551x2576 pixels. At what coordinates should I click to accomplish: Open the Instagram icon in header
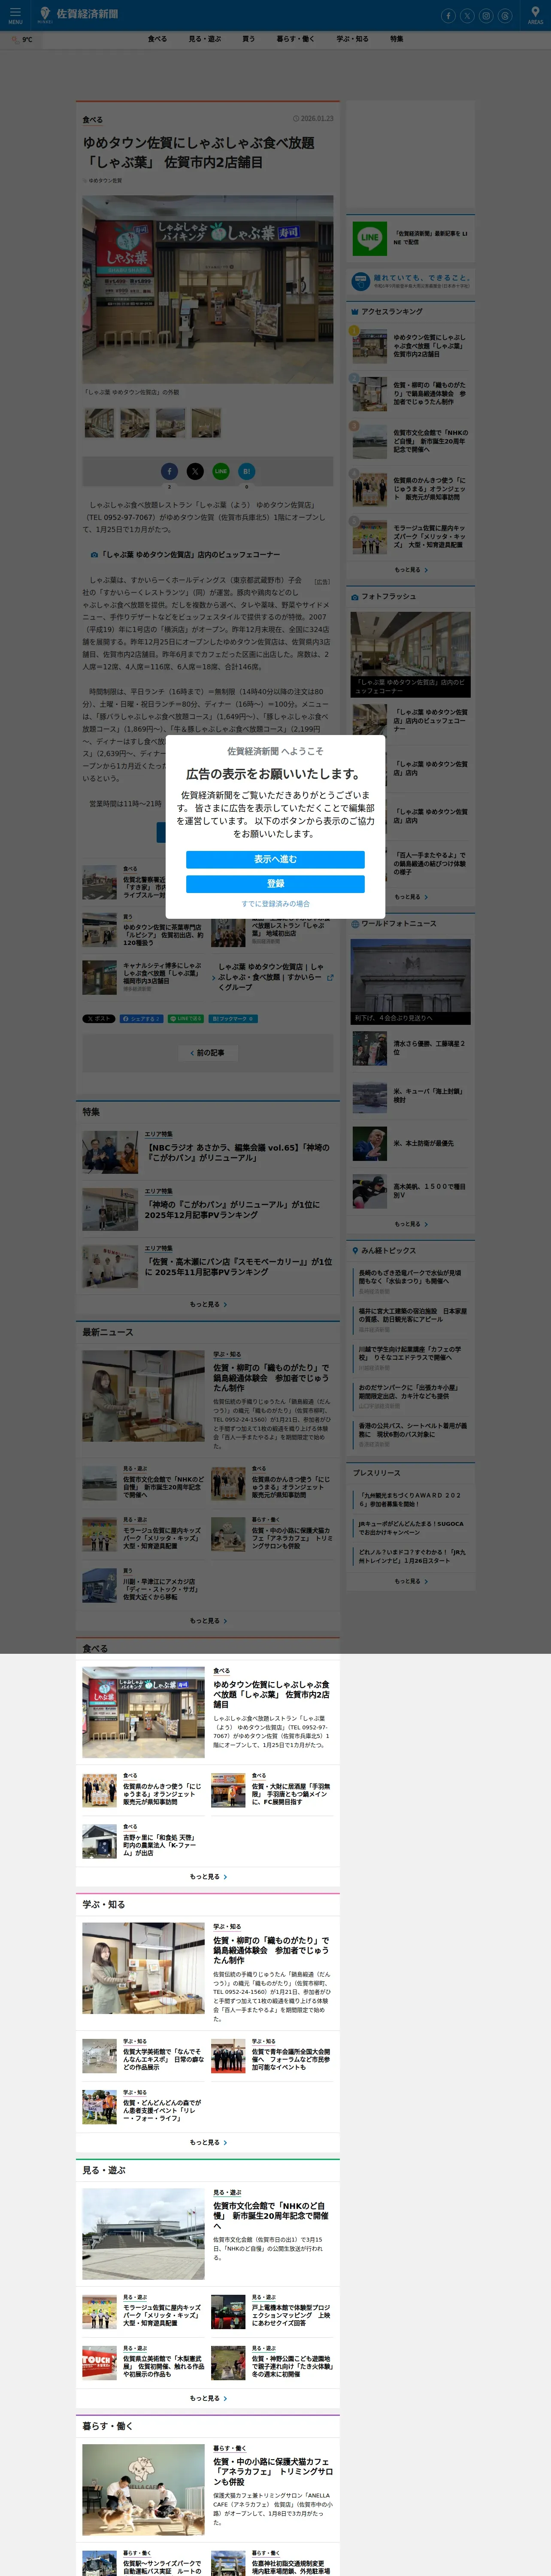coord(486,16)
